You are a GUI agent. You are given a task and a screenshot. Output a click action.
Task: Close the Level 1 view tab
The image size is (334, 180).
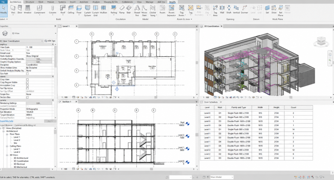76,26
